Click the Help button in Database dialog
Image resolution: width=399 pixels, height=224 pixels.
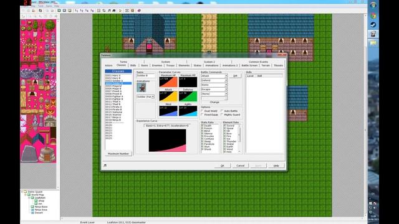click(x=276, y=166)
